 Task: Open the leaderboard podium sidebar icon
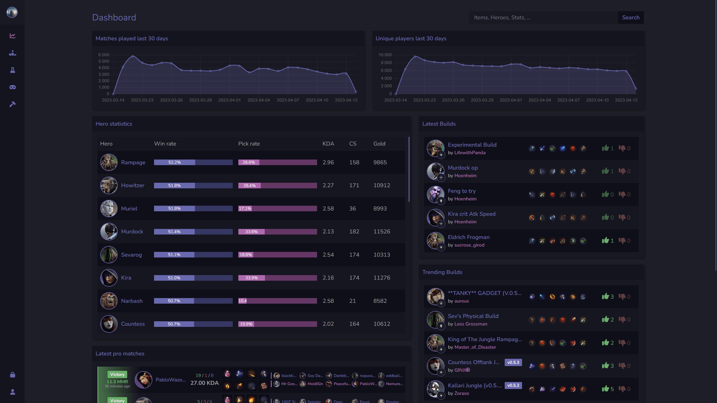pos(12,53)
